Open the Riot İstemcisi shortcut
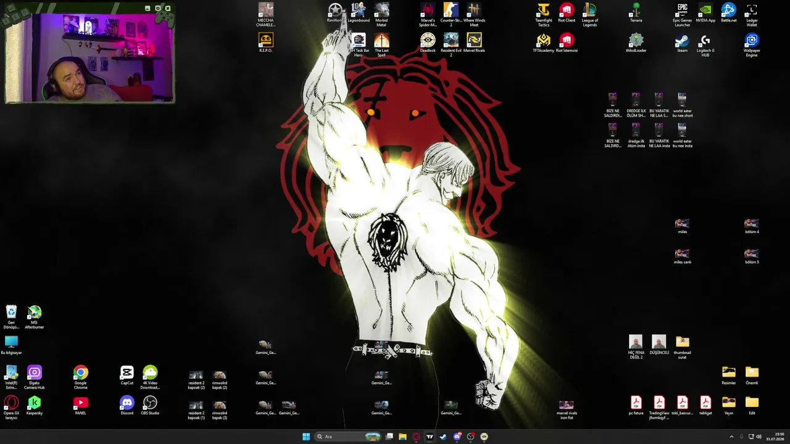The image size is (790, 444). (567, 43)
